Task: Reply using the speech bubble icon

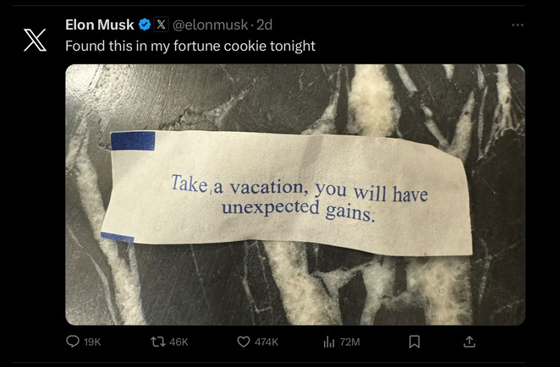Action: pos(73,342)
